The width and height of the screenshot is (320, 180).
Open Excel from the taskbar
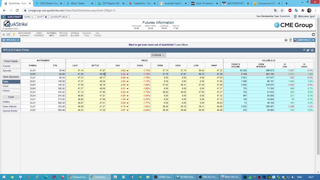140,177
